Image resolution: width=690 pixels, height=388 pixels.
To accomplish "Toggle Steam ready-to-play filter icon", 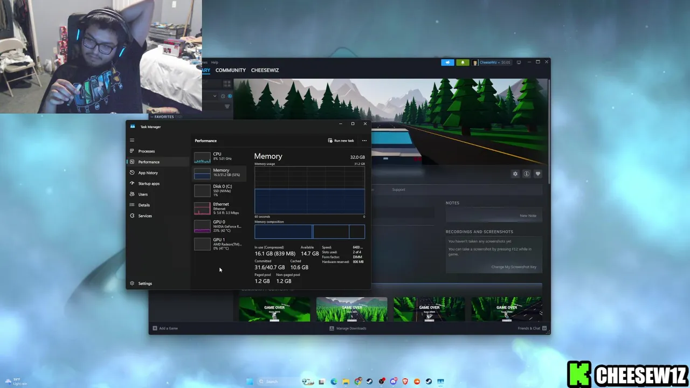I will [230, 96].
